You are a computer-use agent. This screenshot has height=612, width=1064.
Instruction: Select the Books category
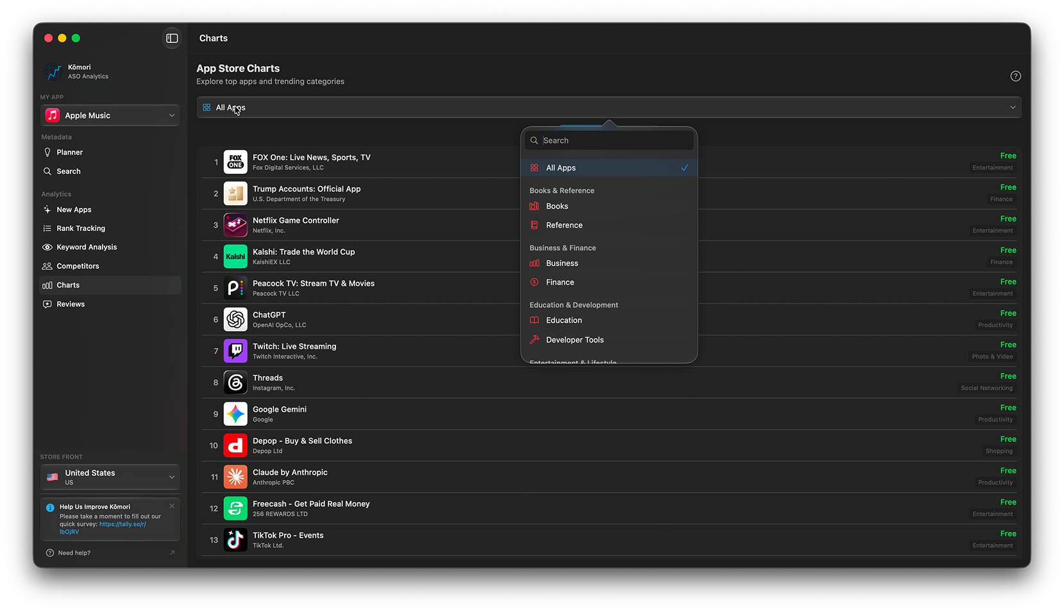pos(609,207)
